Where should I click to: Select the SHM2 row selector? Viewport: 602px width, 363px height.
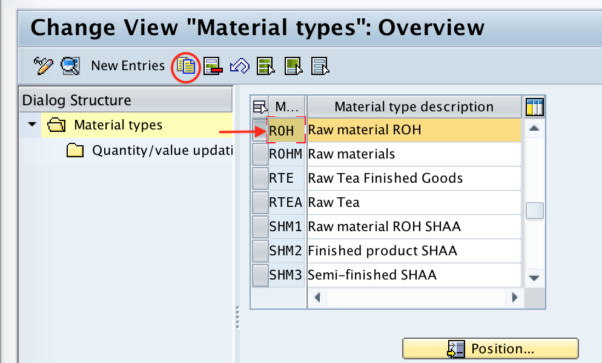click(x=260, y=251)
